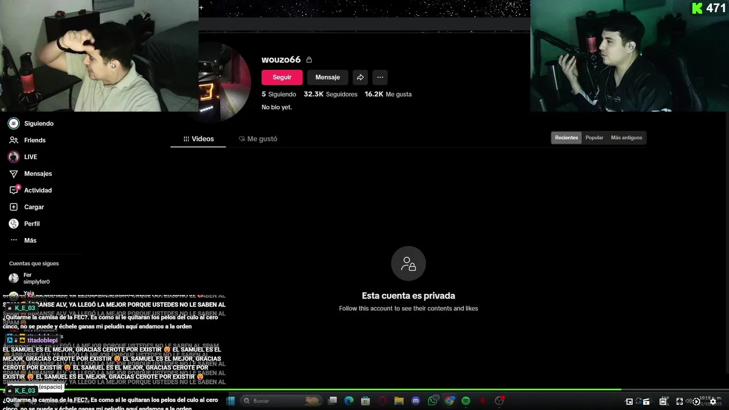The image size is (729, 410).
Task: Open WhatsApp from the taskbar
Action: [433, 401]
